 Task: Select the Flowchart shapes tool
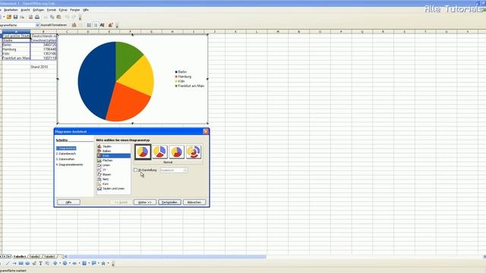84,263
